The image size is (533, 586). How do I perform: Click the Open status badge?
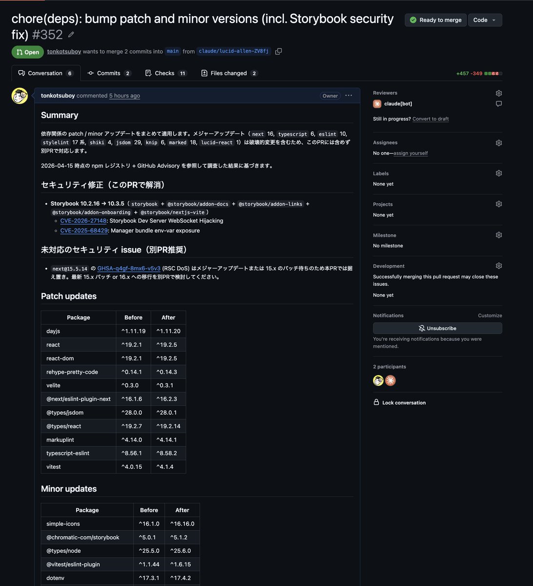(x=28, y=52)
